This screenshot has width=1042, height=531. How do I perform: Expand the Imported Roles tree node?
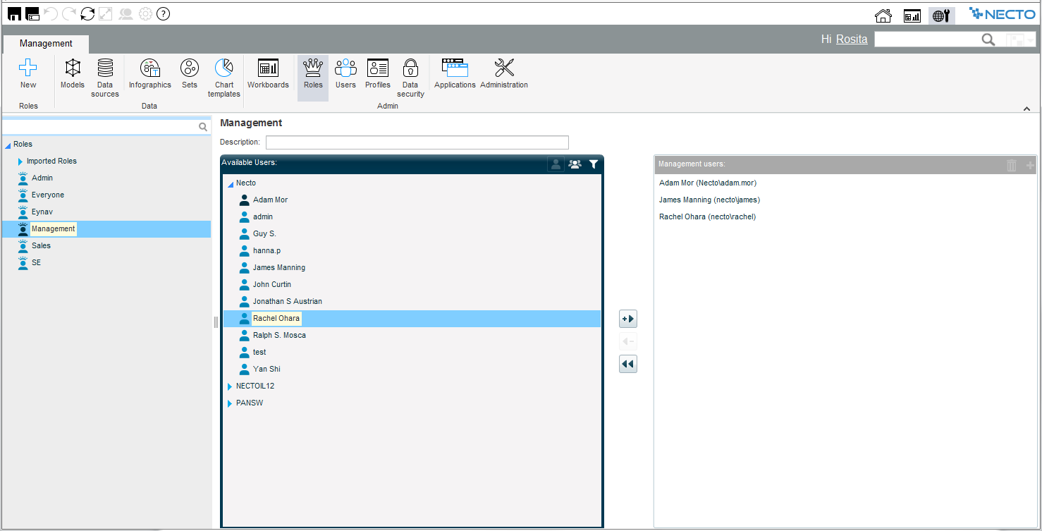point(20,161)
